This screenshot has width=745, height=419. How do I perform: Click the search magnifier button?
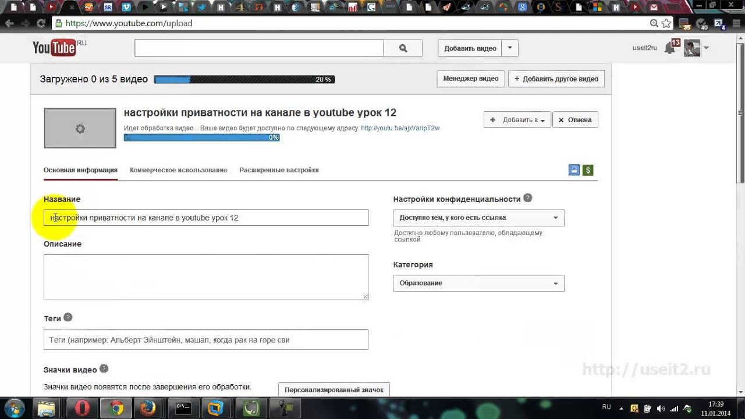pos(403,48)
